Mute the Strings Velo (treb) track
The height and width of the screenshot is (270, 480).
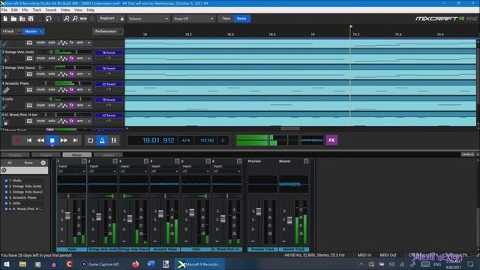[40, 58]
